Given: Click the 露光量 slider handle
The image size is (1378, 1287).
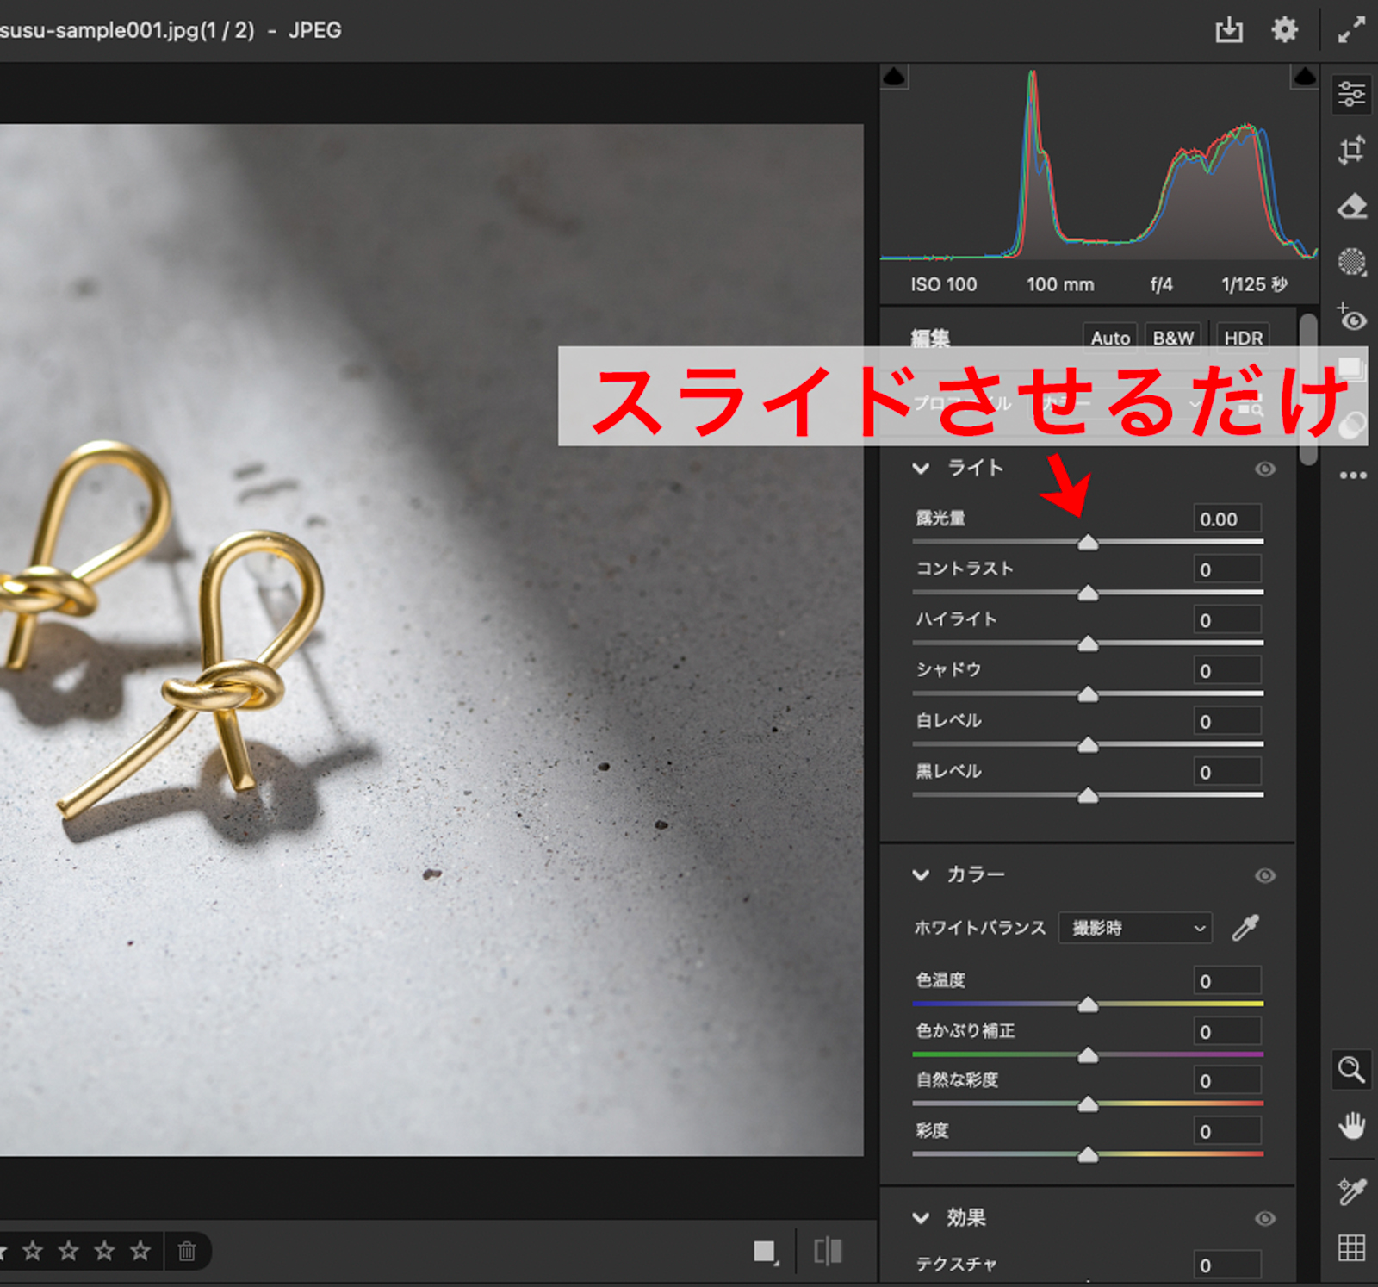Looking at the screenshot, I should pyautogui.click(x=1088, y=542).
